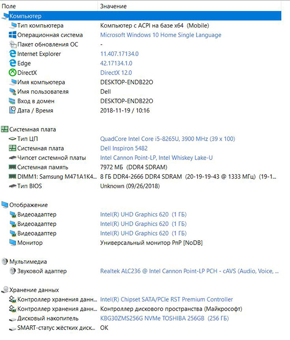290x340 pixels.
Task: Select the value DESKTOP-ENDB22O beside Вход в домен
Action: coord(126,101)
